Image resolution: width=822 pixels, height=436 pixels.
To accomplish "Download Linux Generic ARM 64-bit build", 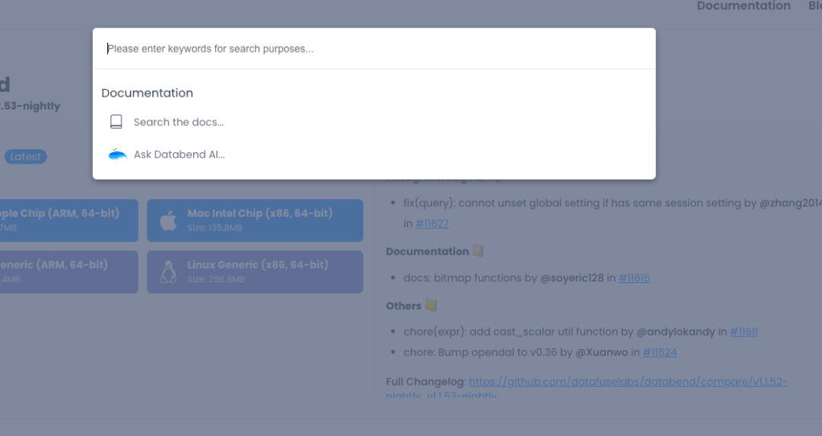I will [x=68, y=272].
